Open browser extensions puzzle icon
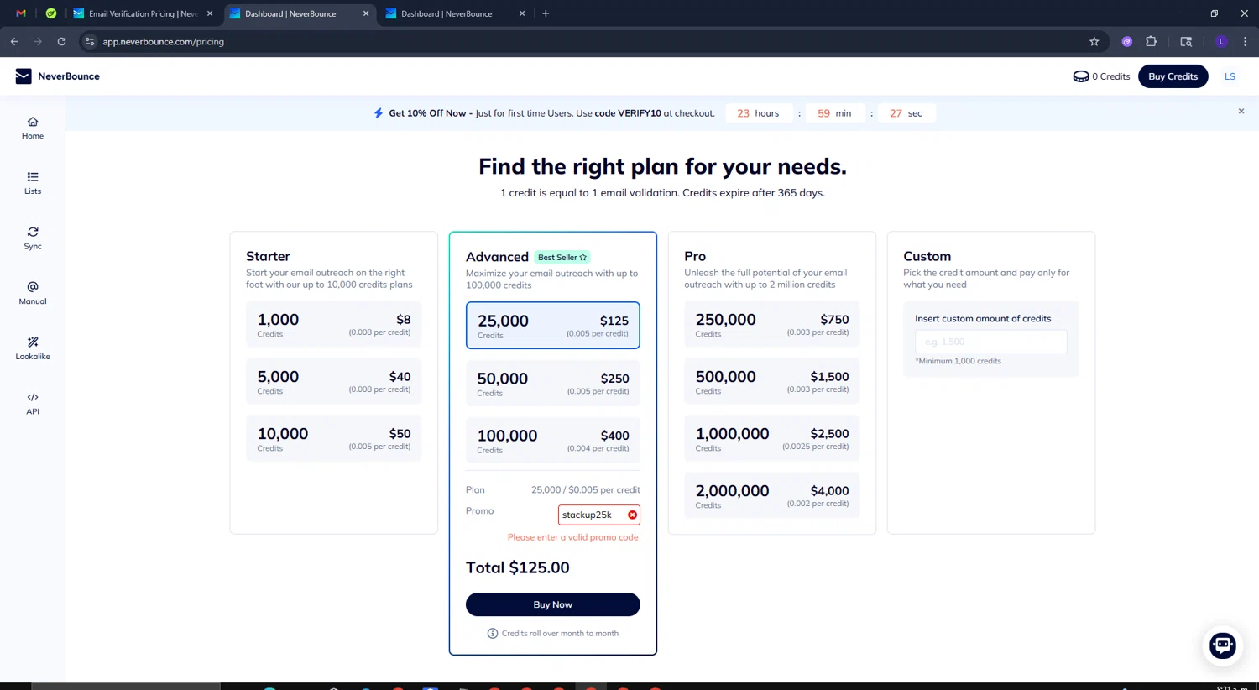 tap(1151, 41)
